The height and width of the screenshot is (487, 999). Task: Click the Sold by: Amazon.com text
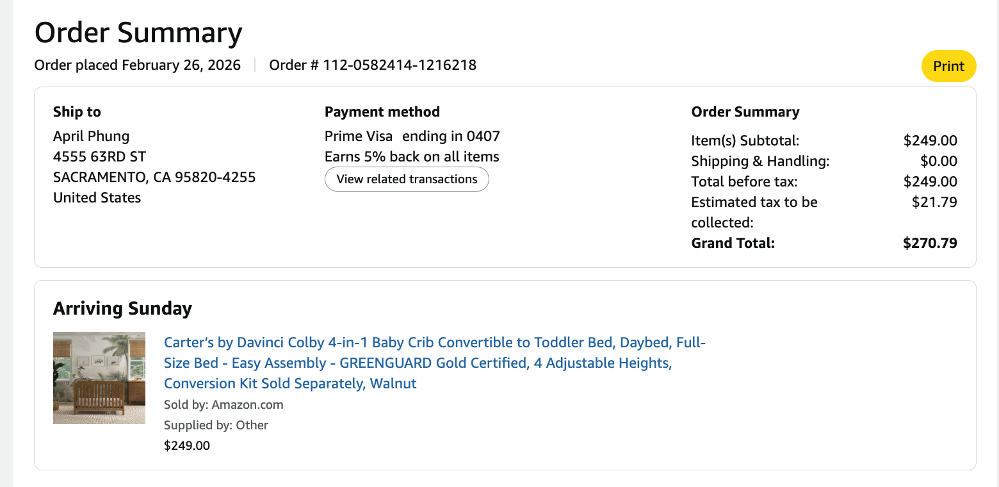[x=223, y=404]
